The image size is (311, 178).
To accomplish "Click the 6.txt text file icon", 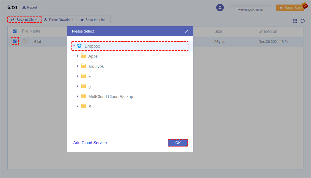I will coord(25,41).
